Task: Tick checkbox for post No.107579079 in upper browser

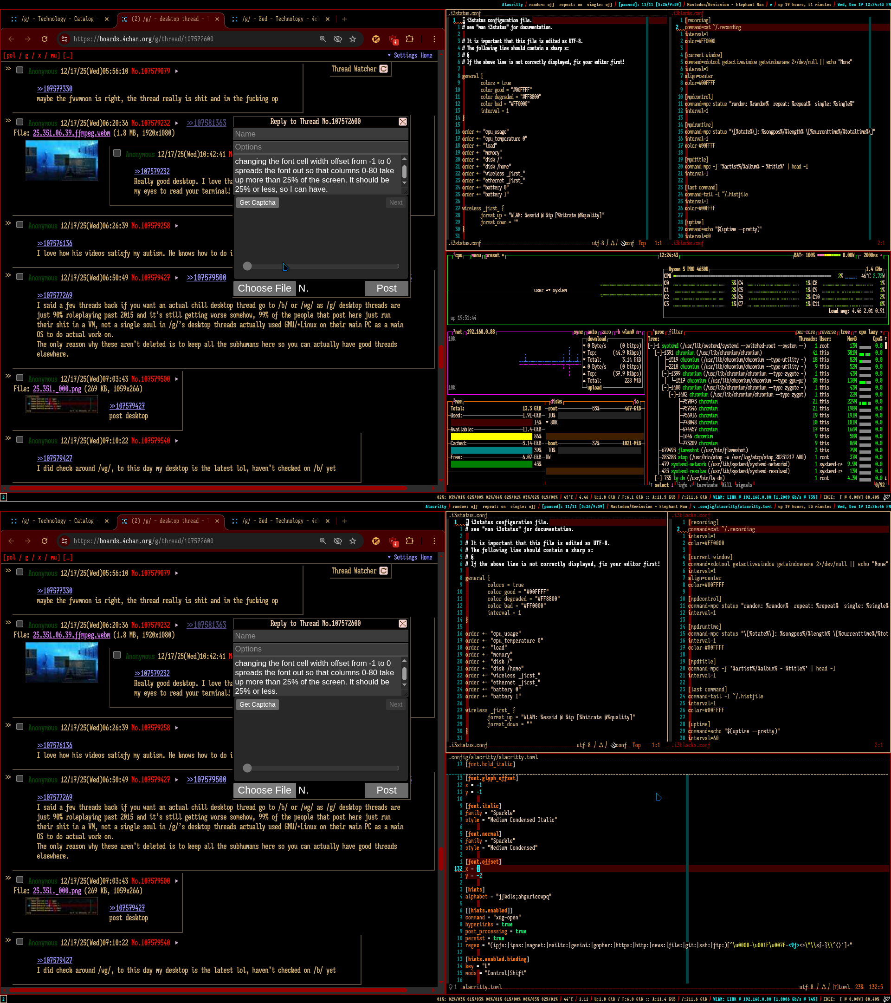Action: (19, 70)
